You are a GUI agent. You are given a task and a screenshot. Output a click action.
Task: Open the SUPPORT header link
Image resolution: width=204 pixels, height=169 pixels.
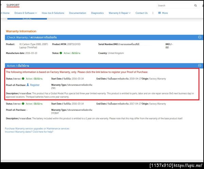tap(13, 5)
